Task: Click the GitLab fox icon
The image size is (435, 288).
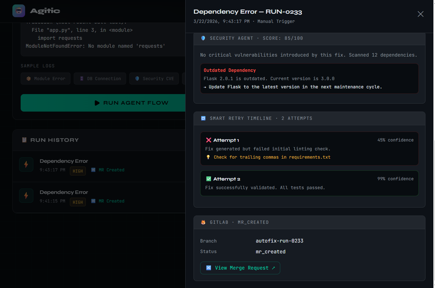Action: coord(203,222)
